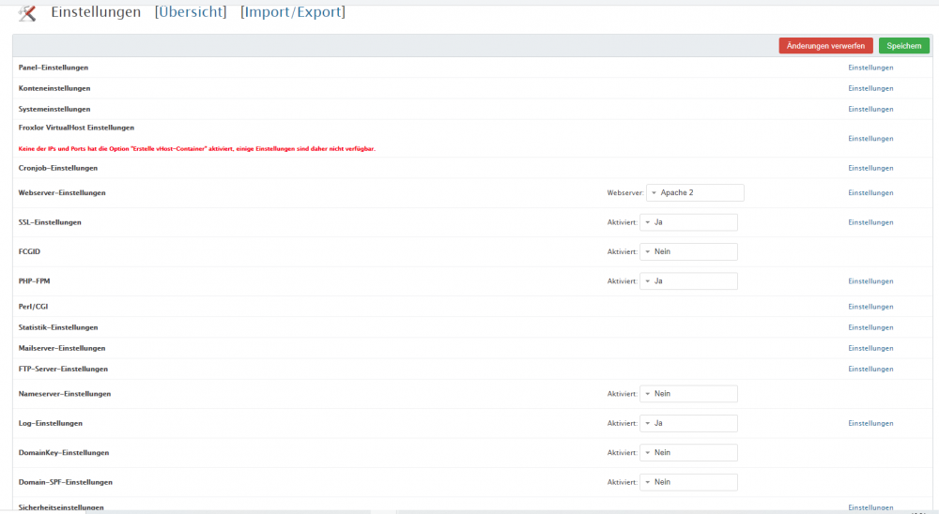
Task: Open Einstellungen link for Froxlor VirtualHost
Action: click(x=870, y=138)
